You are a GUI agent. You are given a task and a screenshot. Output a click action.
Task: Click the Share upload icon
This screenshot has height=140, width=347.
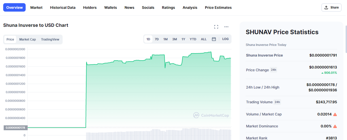(x=326, y=8)
